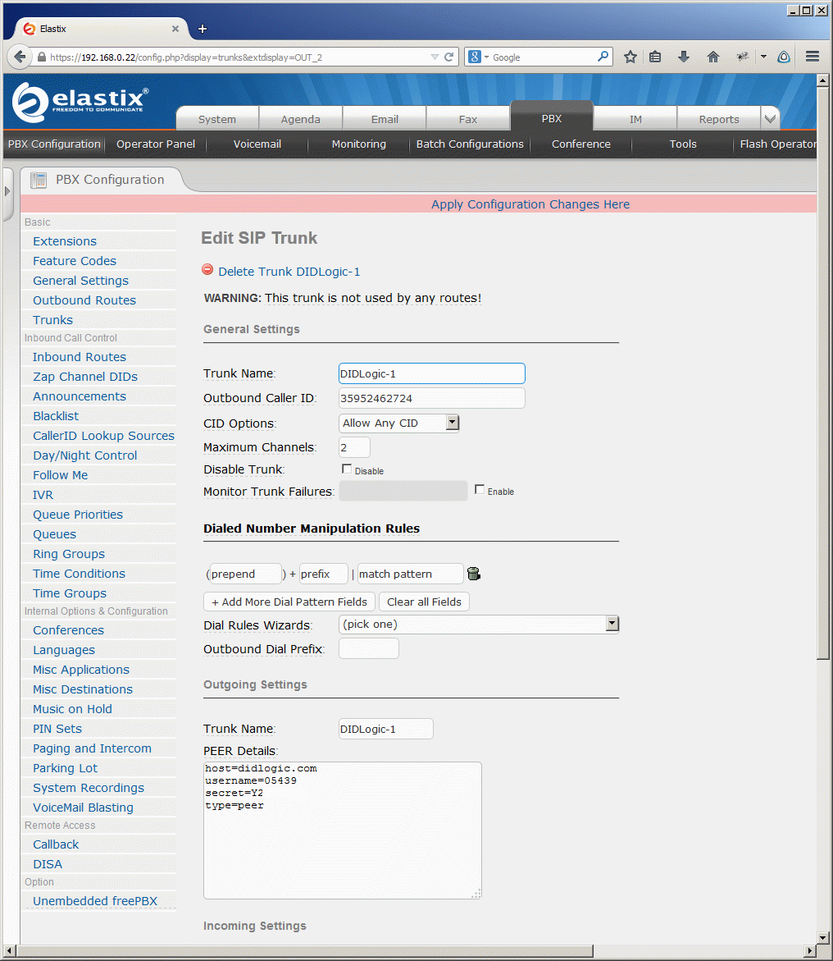
Task: Click the horizontal scrollbar thumb
Action: point(304,951)
